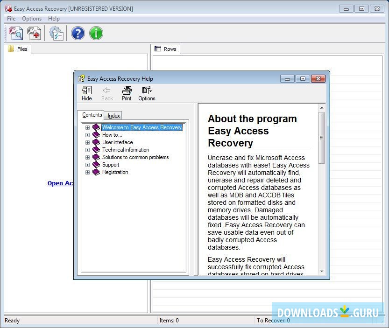Open the settings checklist gear icon
The height and width of the screenshot is (328, 389).
pyautogui.click(x=57, y=33)
